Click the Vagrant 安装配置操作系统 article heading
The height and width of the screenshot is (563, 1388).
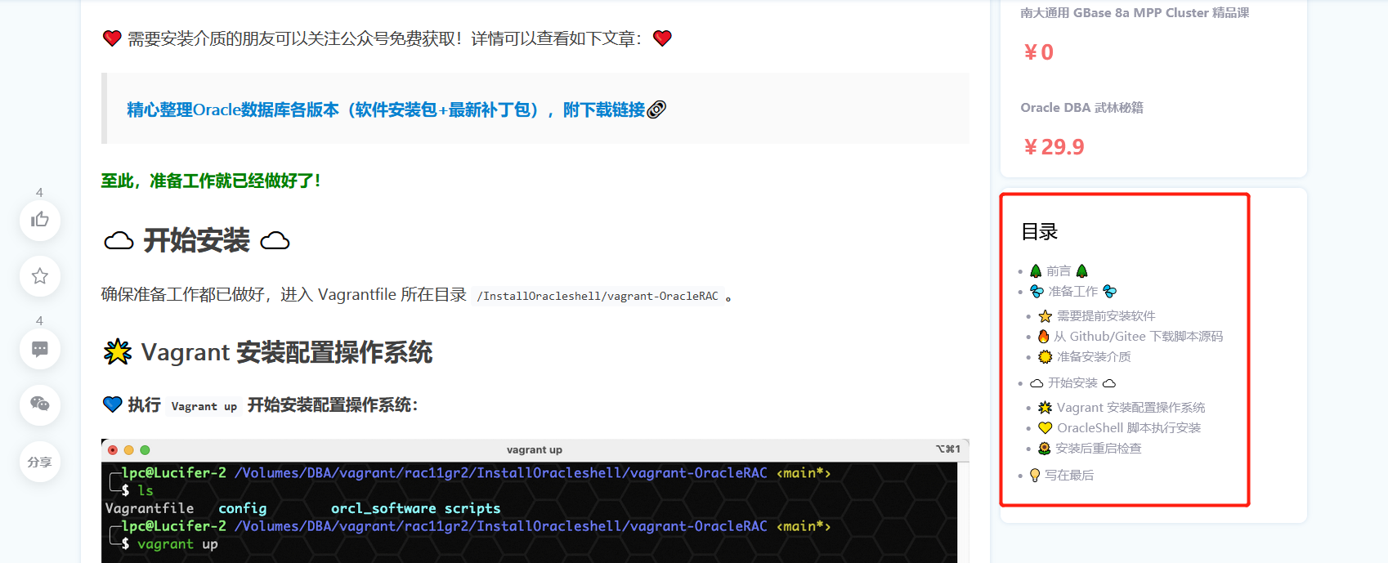click(268, 352)
